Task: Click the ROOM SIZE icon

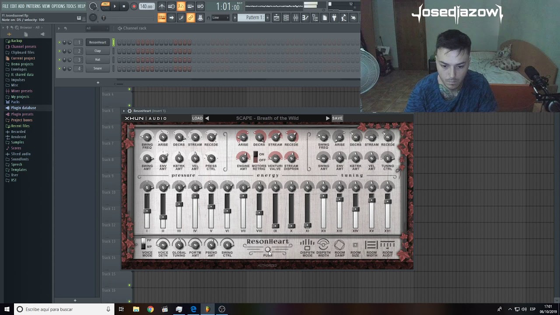Action: click(355, 245)
